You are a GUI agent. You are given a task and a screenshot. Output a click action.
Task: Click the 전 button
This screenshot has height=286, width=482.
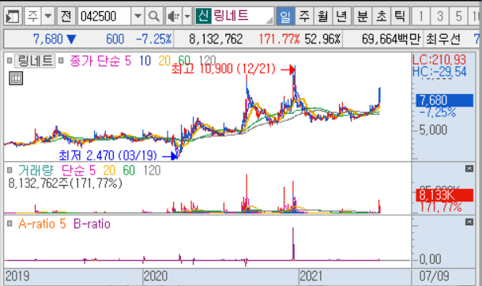click(x=66, y=17)
